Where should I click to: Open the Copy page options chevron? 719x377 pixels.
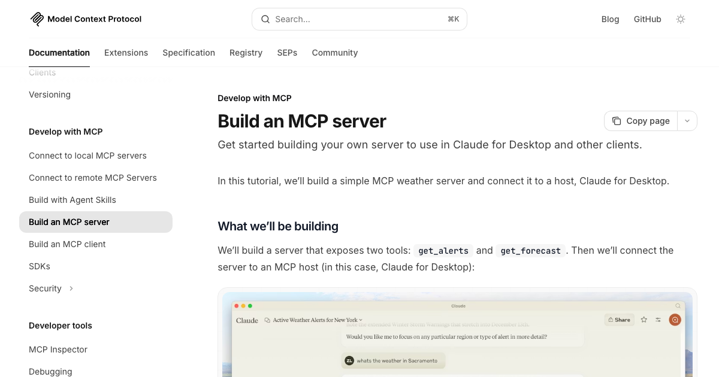point(687,121)
